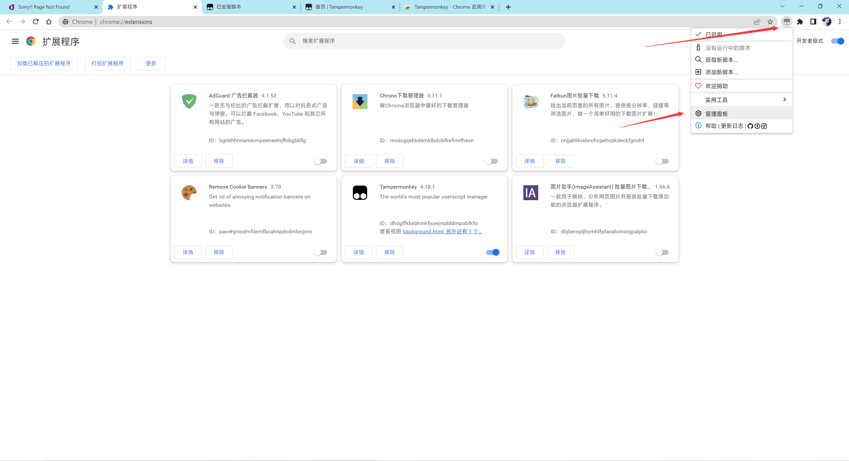This screenshot has height=461, width=849.
Task: Click 没有运行中的脚本 status entry
Action: pos(742,48)
